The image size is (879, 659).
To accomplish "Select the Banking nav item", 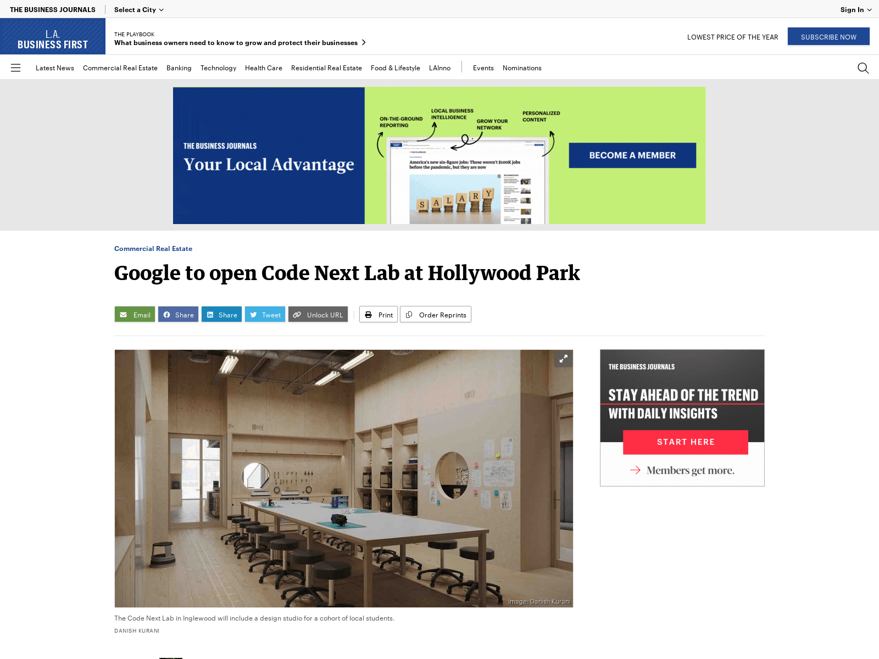I will 179,68.
